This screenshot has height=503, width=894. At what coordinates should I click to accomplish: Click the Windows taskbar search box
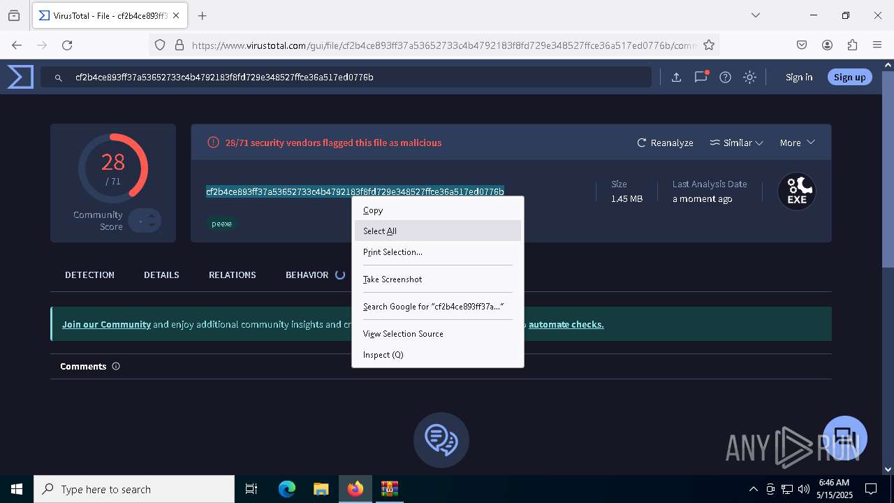(x=134, y=489)
